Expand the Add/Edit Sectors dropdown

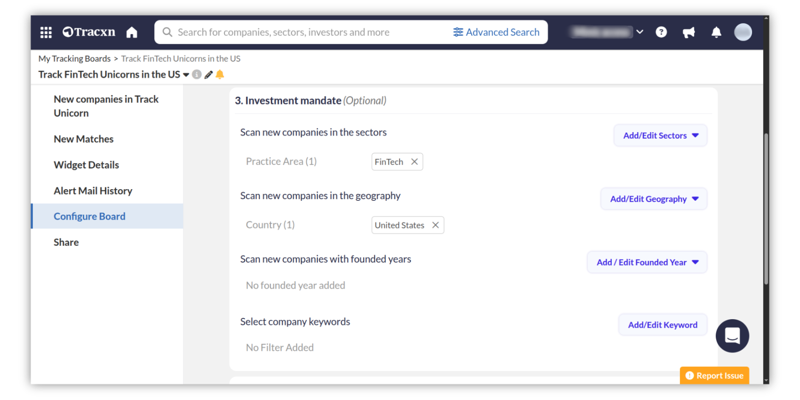pos(660,135)
